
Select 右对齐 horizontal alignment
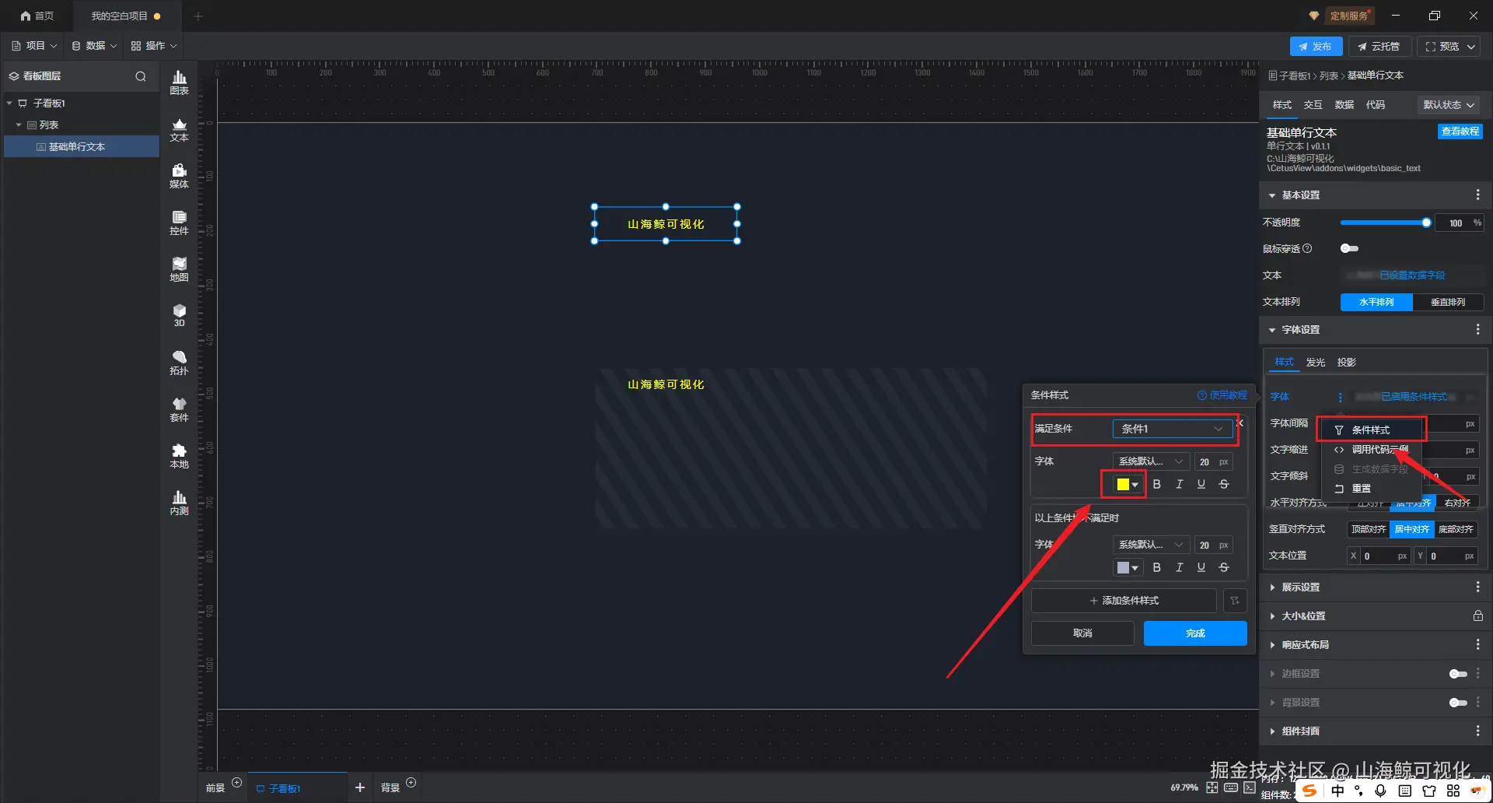pos(1457,503)
